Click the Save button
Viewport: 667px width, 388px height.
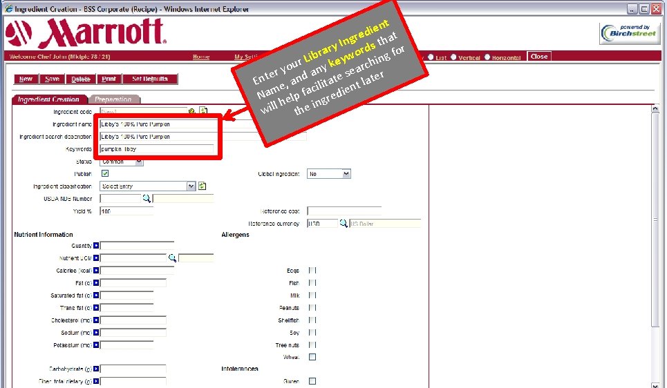coord(52,79)
